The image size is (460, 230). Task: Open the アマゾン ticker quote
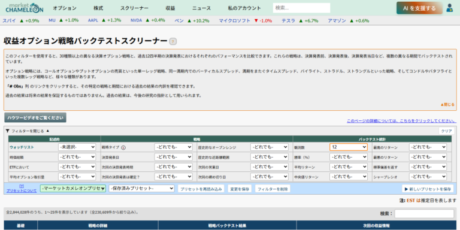click(337, 20)
